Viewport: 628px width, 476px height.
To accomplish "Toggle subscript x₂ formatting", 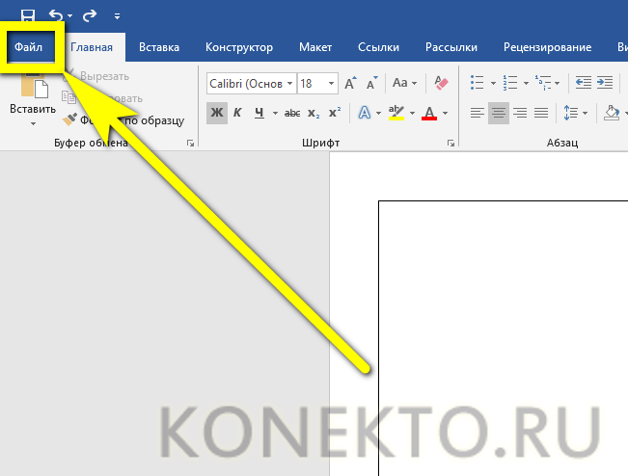I will pyautogui.click(x=314, y=113).
